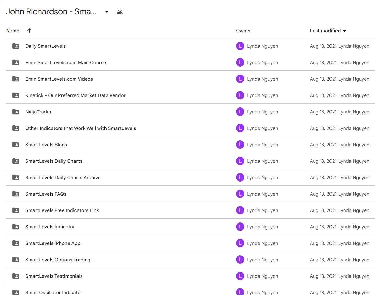The image size is (375, 295).
Task: Click the EminiSmartLevels.com Main Course folder icon
Action: [x=16, y=62]
